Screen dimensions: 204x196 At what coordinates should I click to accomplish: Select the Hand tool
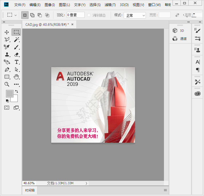pos(16,77)
